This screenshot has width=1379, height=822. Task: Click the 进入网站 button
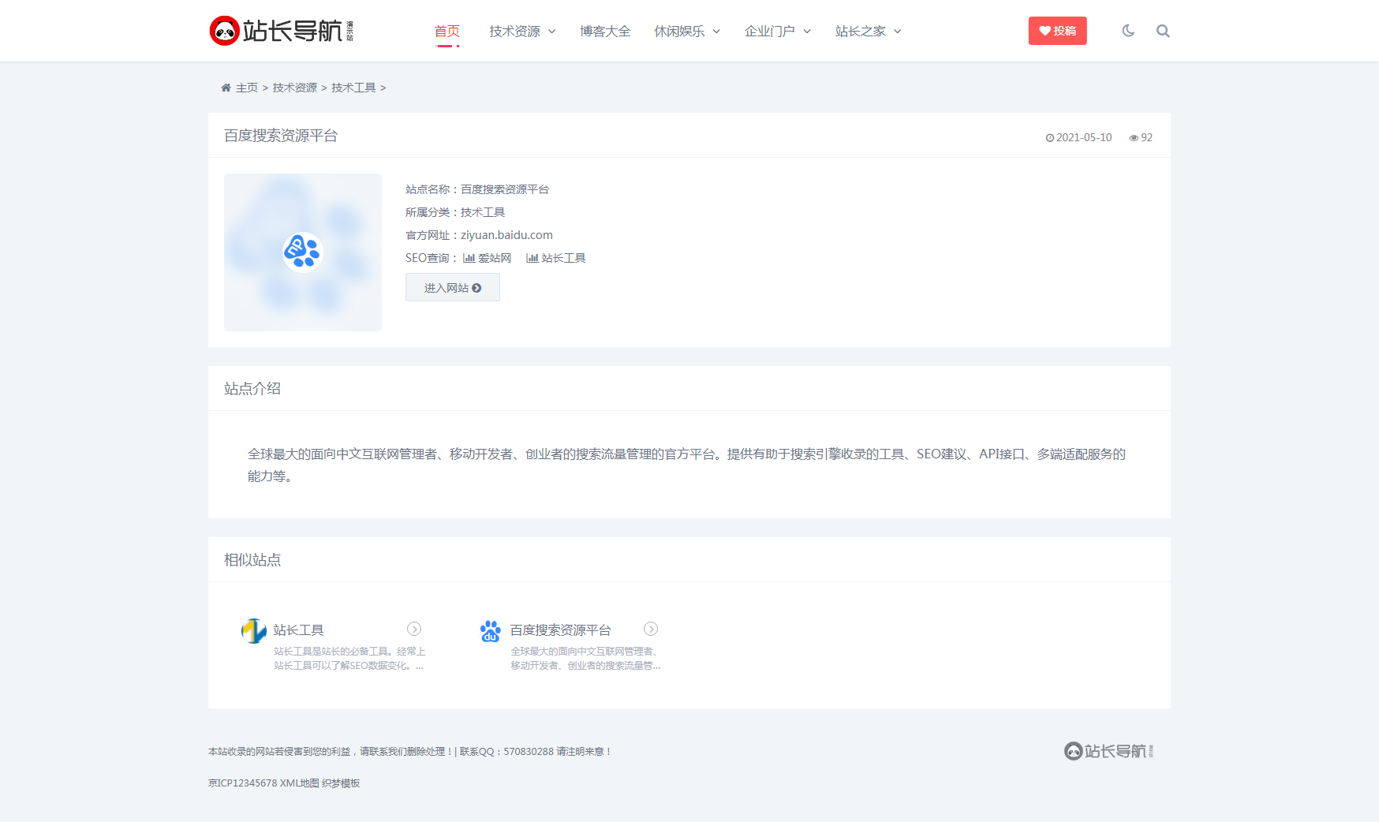[453, 287]
